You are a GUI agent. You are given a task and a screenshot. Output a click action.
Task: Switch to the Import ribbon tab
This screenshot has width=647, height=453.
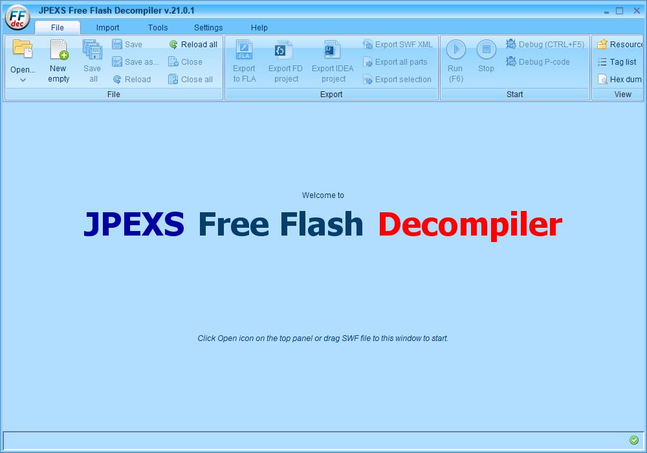(x=107, y=28)
